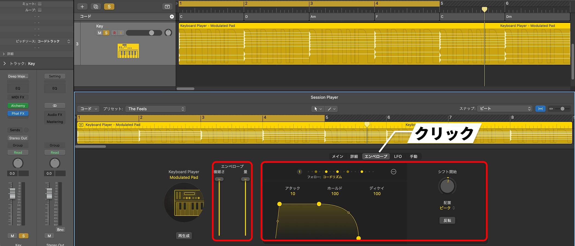This screenshot has height=246, width=575.
Task: Switch to the LFO tab
Action: pyautogui.click(x=398, y=157)
